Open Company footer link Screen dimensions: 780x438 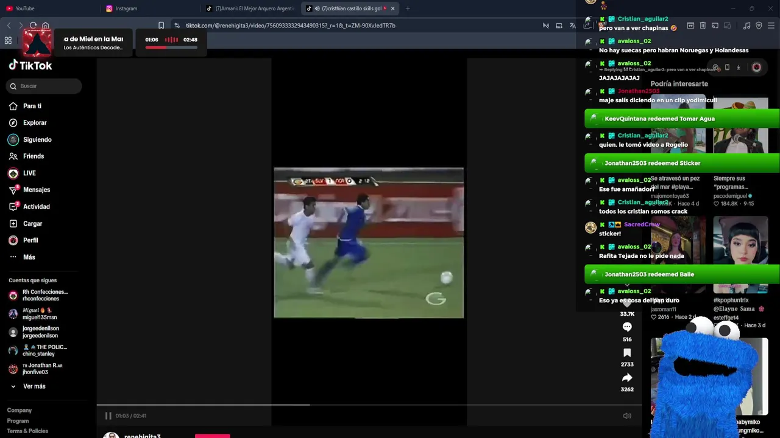[x=19, y=411]
